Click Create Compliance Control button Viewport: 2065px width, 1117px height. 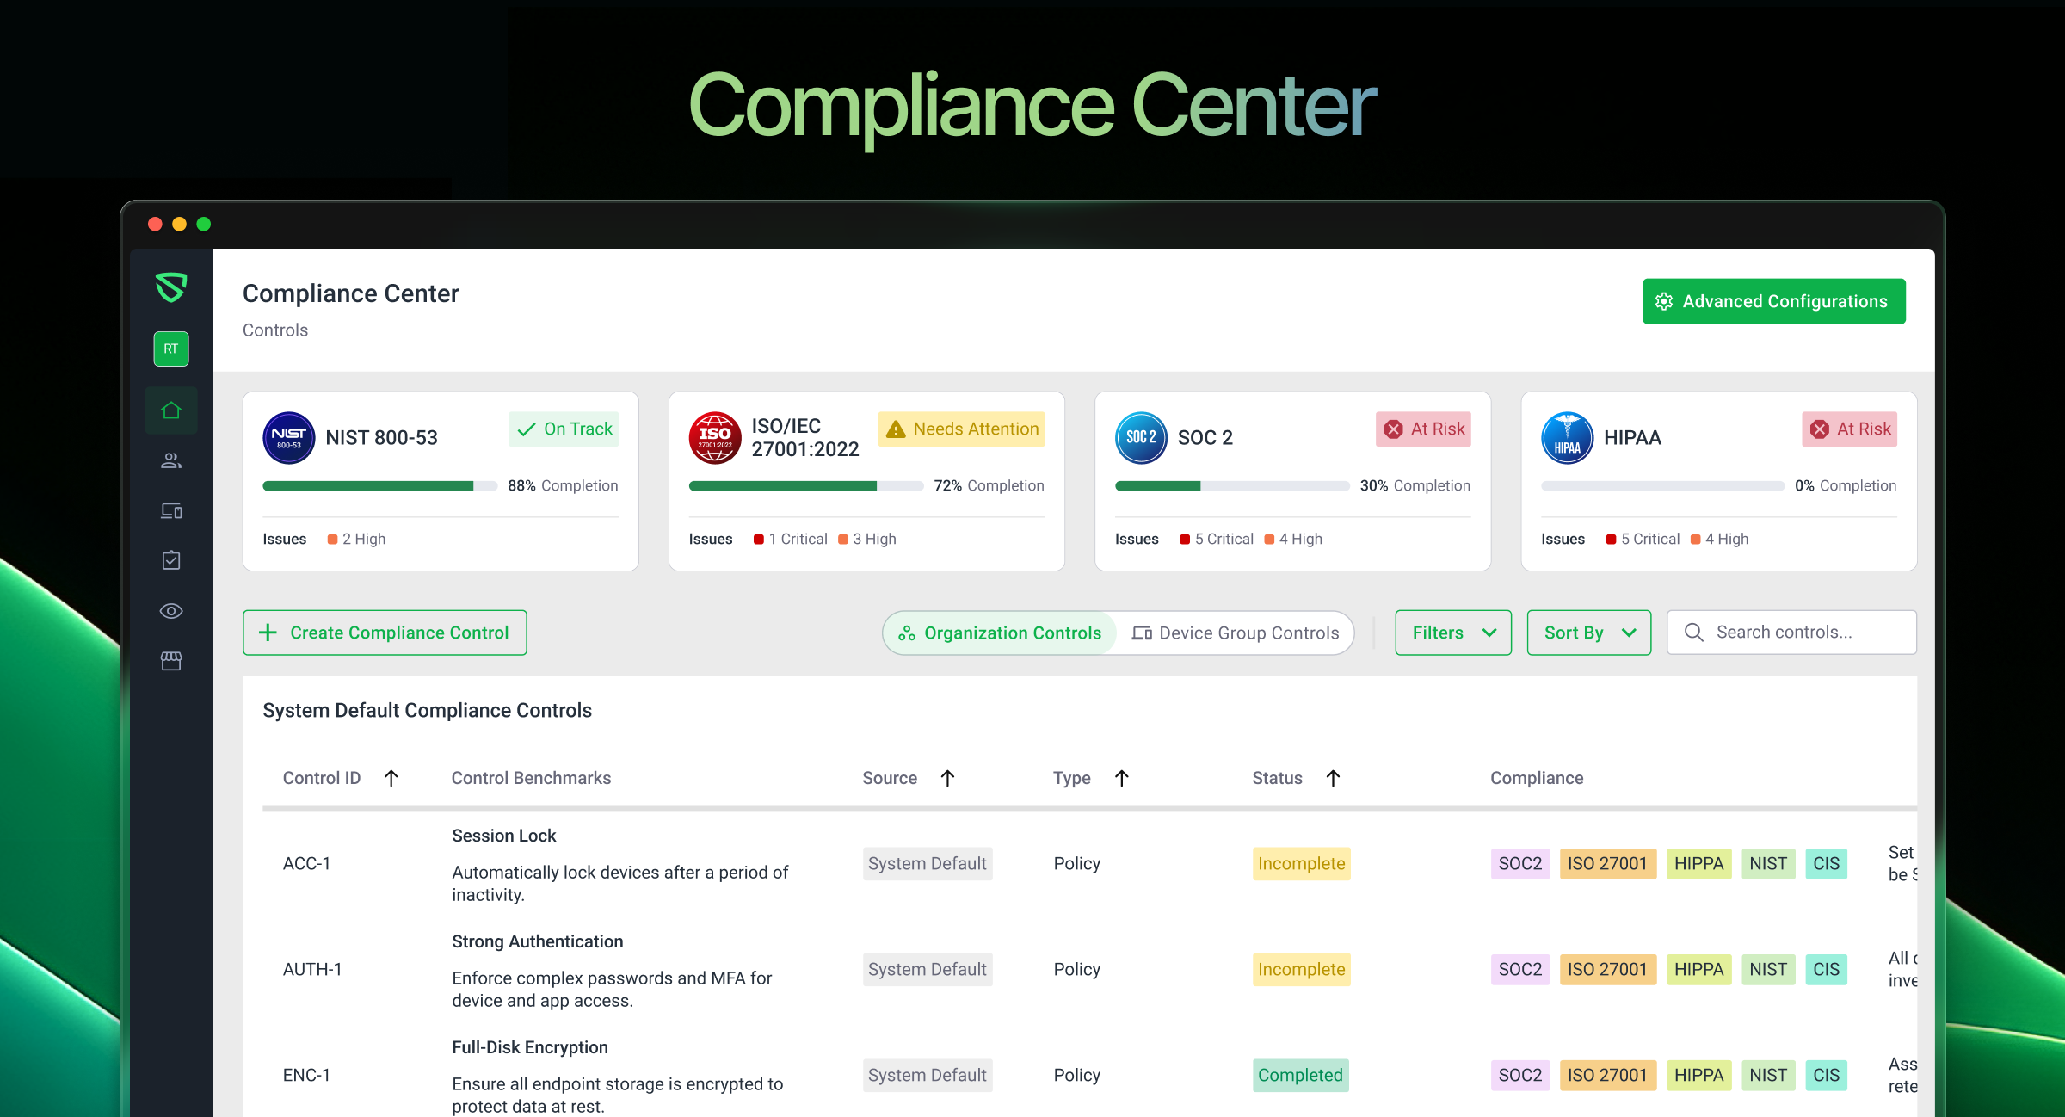385,633
